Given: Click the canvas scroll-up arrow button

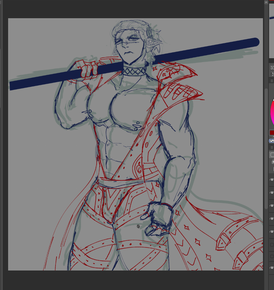Looking at the screenshot, I should (x=266, y=2).
